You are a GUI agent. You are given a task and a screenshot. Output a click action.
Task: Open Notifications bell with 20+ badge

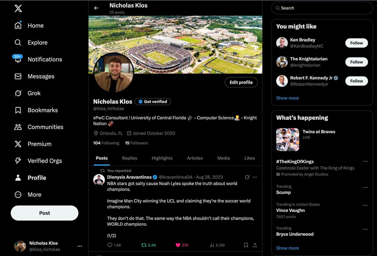tap(18, 59)
